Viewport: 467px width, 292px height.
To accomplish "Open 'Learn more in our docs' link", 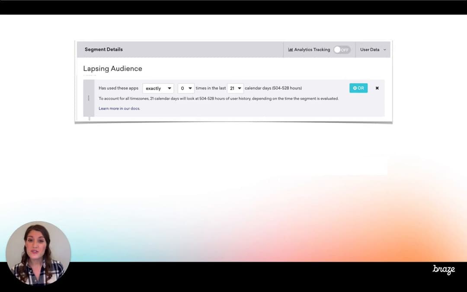I will point(119,109).
